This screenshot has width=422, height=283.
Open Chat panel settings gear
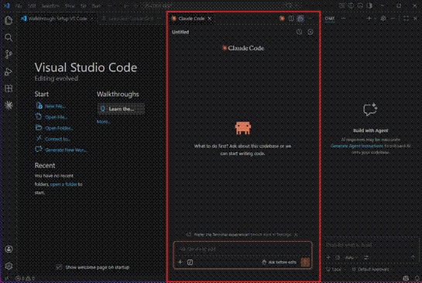(x=383, y=19)
